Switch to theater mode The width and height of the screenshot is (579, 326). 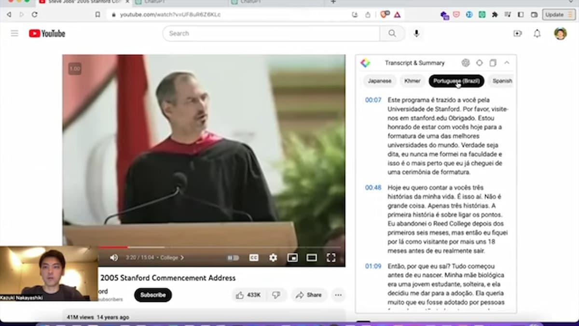click(x=313, y=257)
